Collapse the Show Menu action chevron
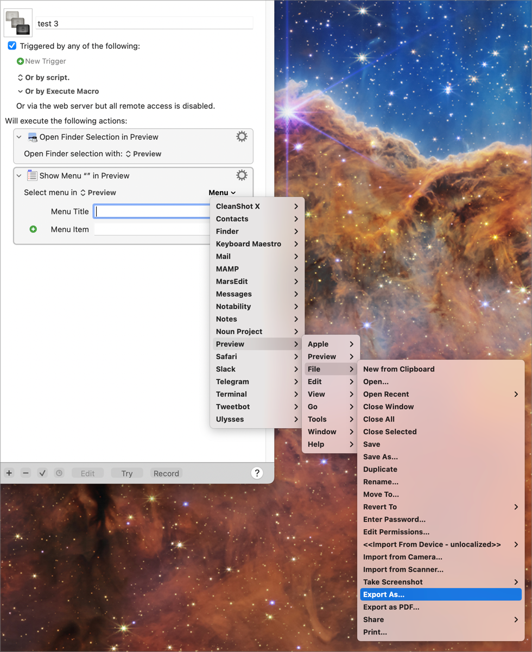Viewport: 532px width, 652px height. click(19, 175)
